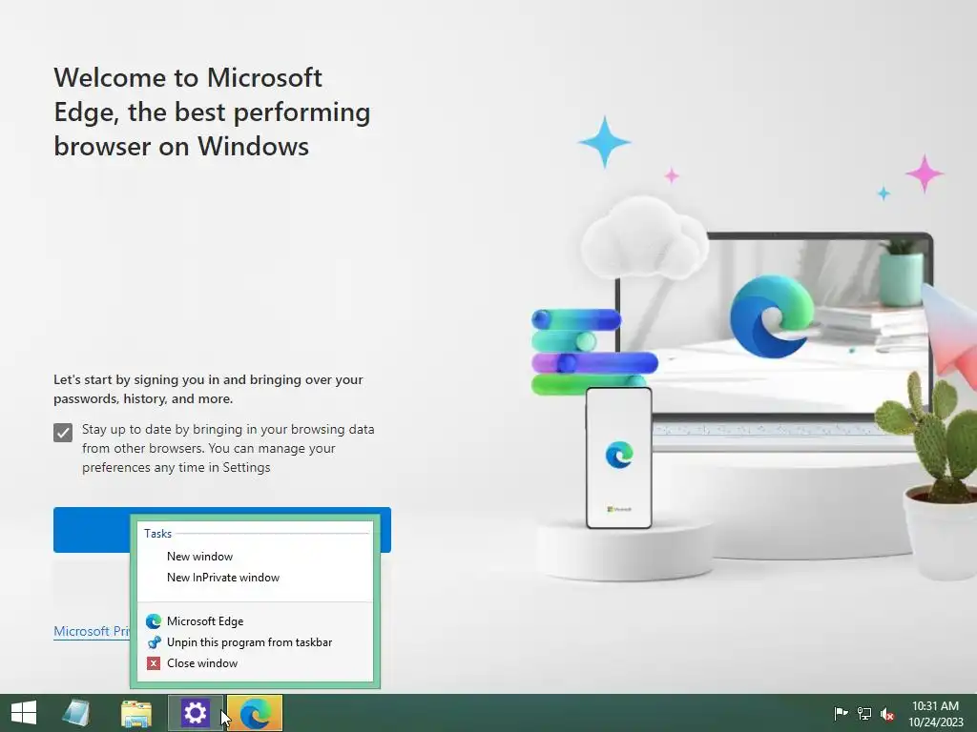Open File Explorer from the taskbar
Screen dimensions: 977x732
tap(135, 713)
